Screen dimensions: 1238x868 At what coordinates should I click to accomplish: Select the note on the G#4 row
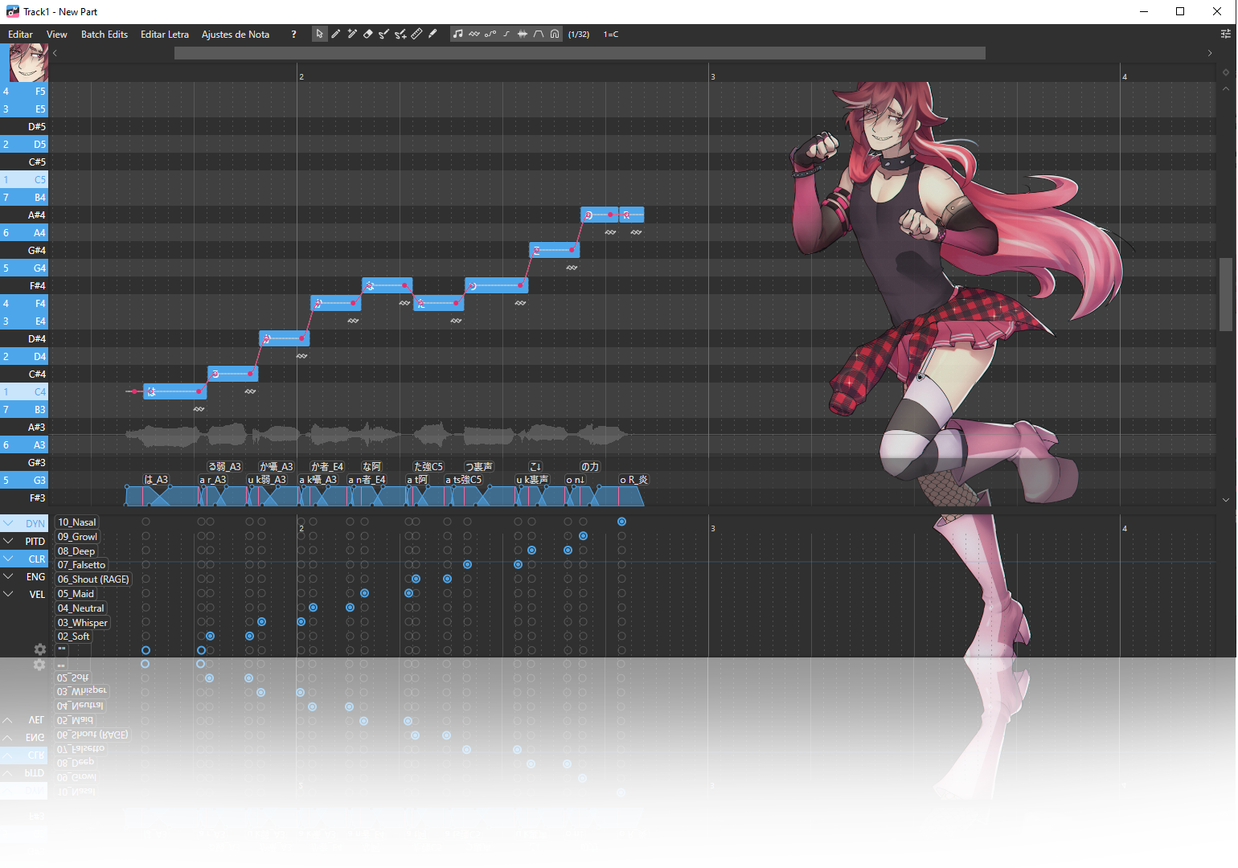pos(554,250)
